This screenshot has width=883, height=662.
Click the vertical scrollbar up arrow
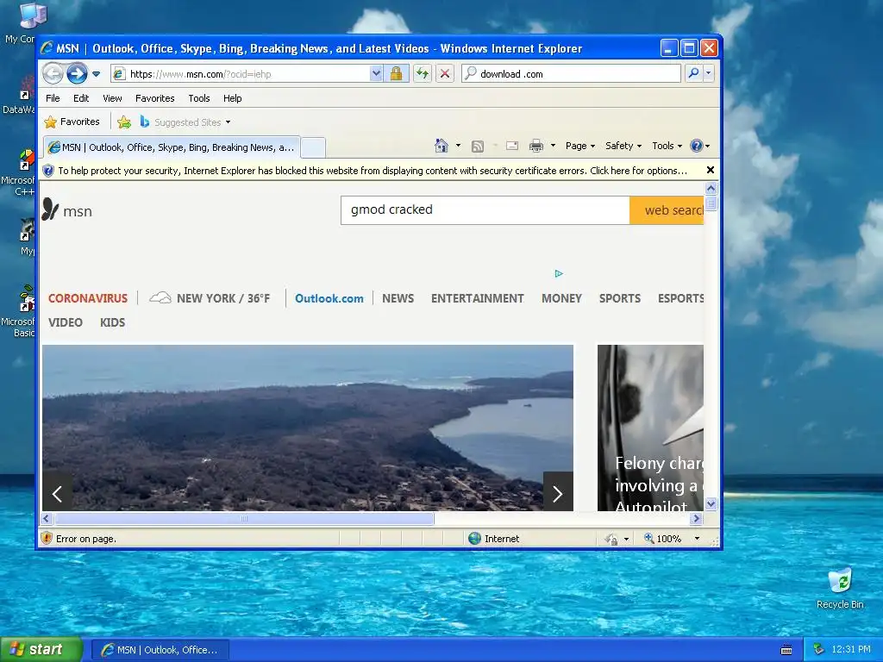tap(711, 189)
